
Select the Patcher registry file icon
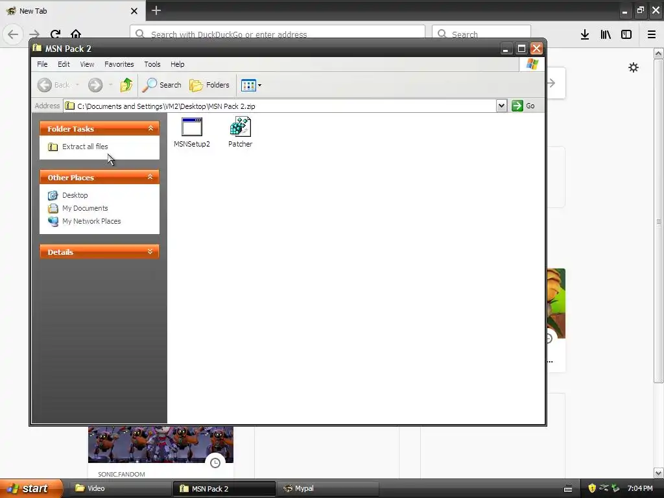tap(240, 132)
